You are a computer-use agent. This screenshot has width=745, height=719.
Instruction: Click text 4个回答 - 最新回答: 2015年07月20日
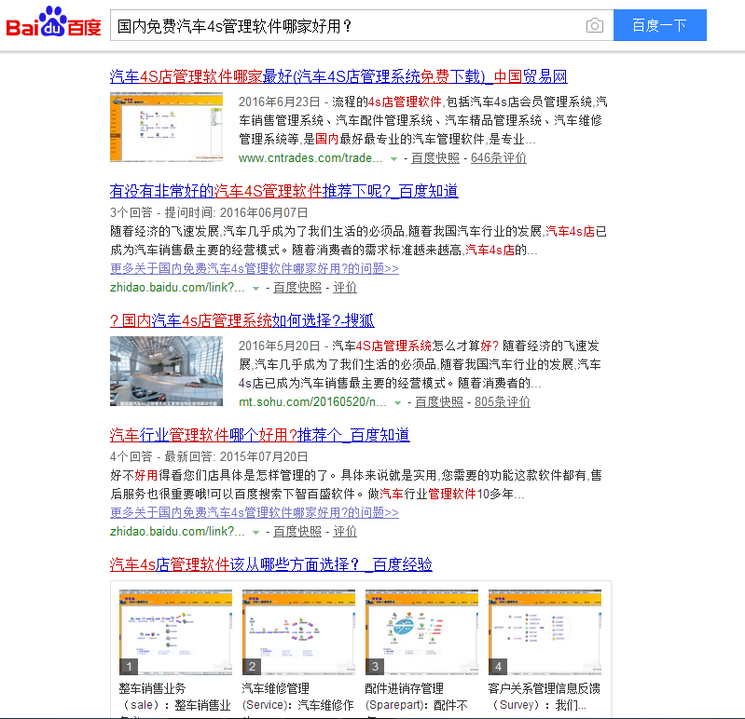[x=209, y=456]
